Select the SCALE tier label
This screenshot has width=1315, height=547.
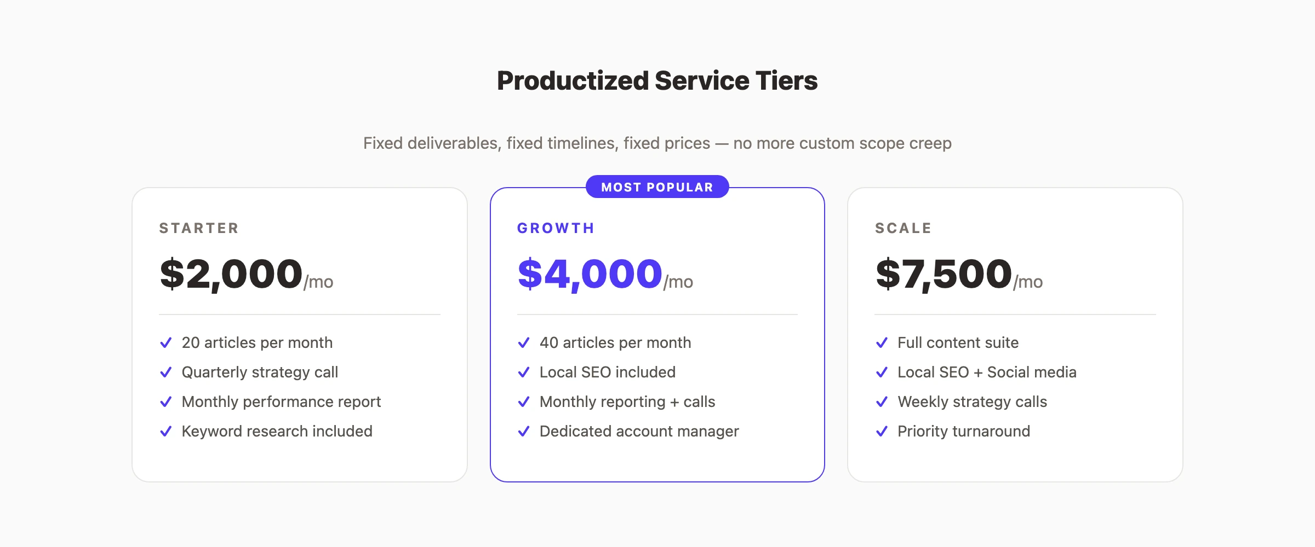(x=904, y=228)
